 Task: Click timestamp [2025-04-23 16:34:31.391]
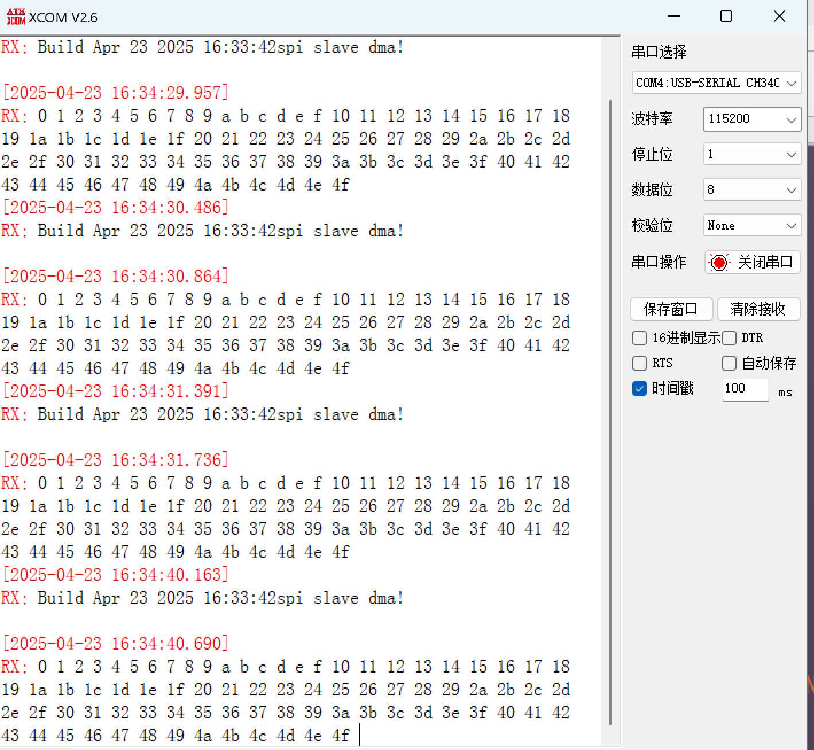(115, 391)
